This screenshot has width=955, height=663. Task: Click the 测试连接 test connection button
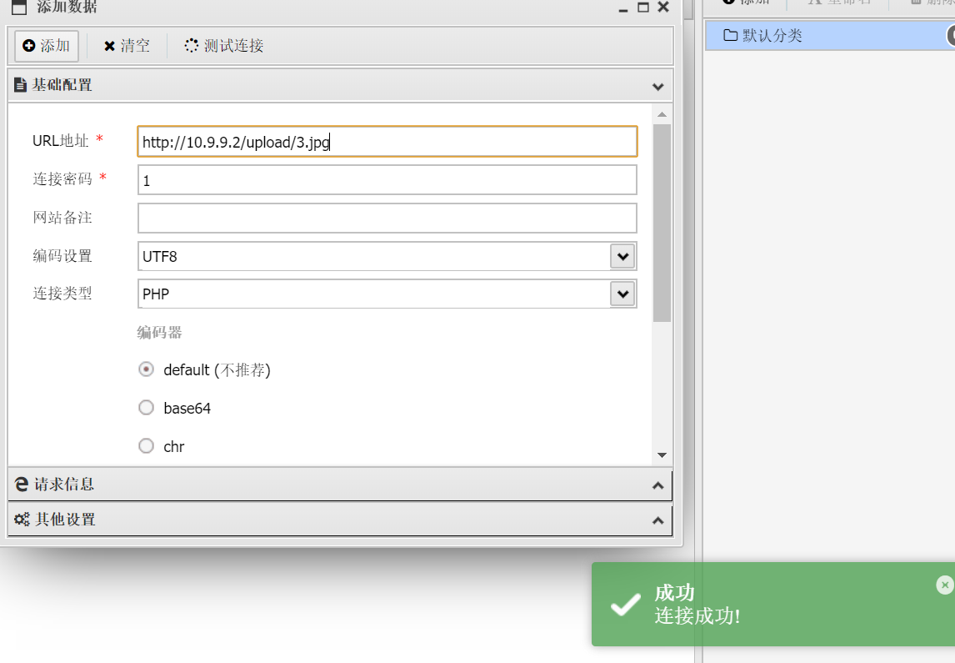click(x=224, y=46)
